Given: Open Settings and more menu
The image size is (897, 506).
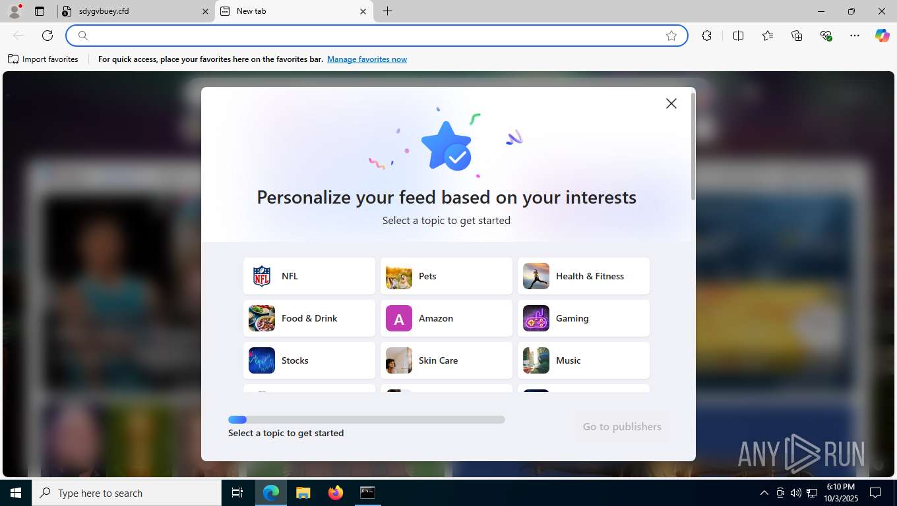Looking at the screenshot, I should tap(855, 36).
